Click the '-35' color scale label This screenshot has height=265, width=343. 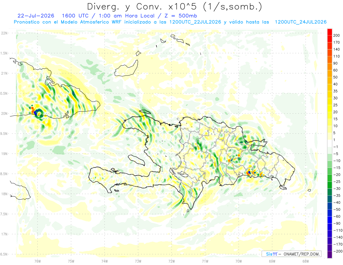338,196
